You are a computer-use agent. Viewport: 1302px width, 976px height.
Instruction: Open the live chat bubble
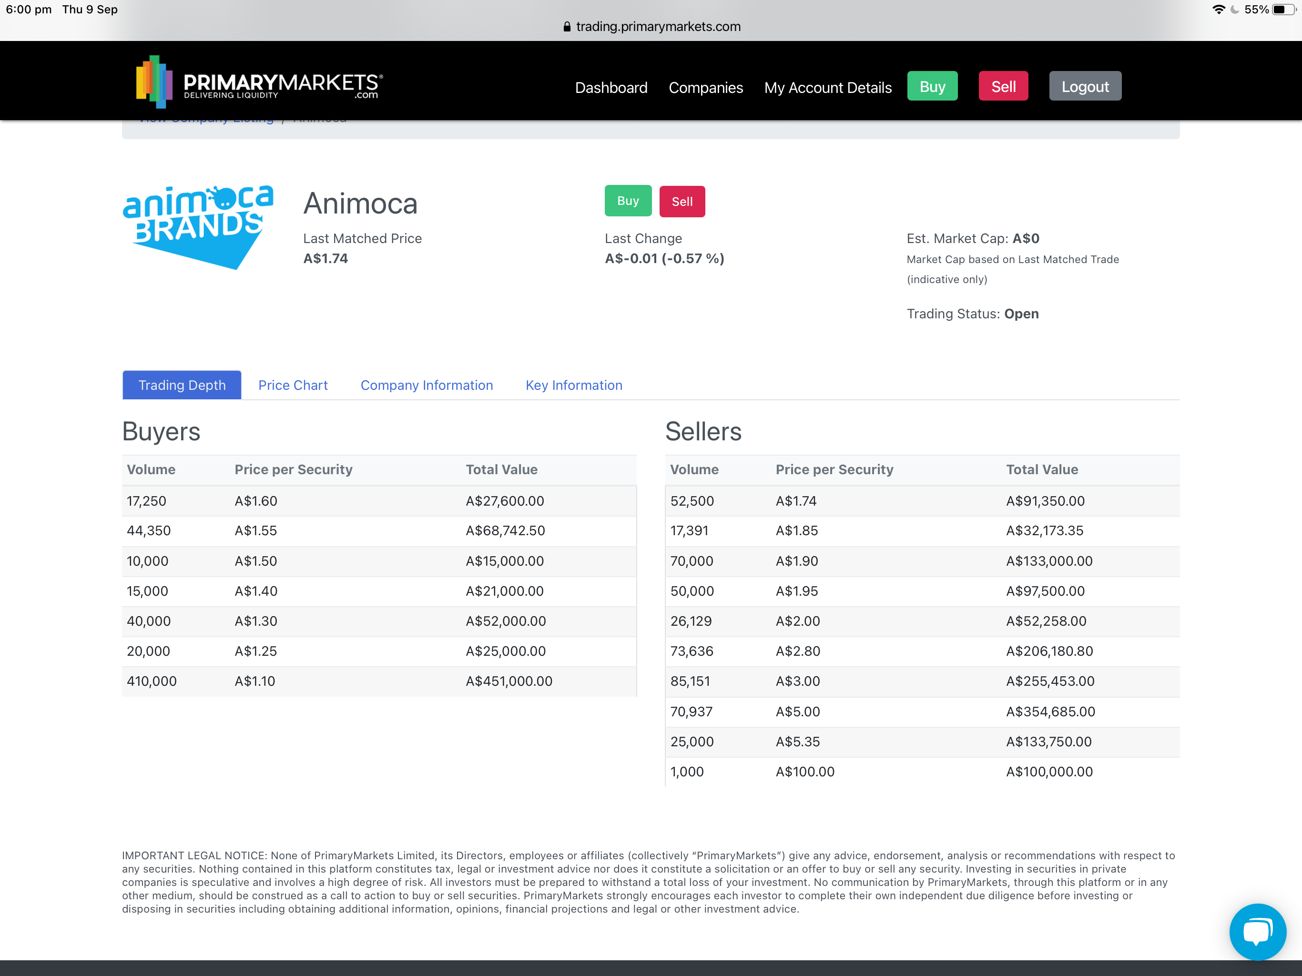[1257, 931]
